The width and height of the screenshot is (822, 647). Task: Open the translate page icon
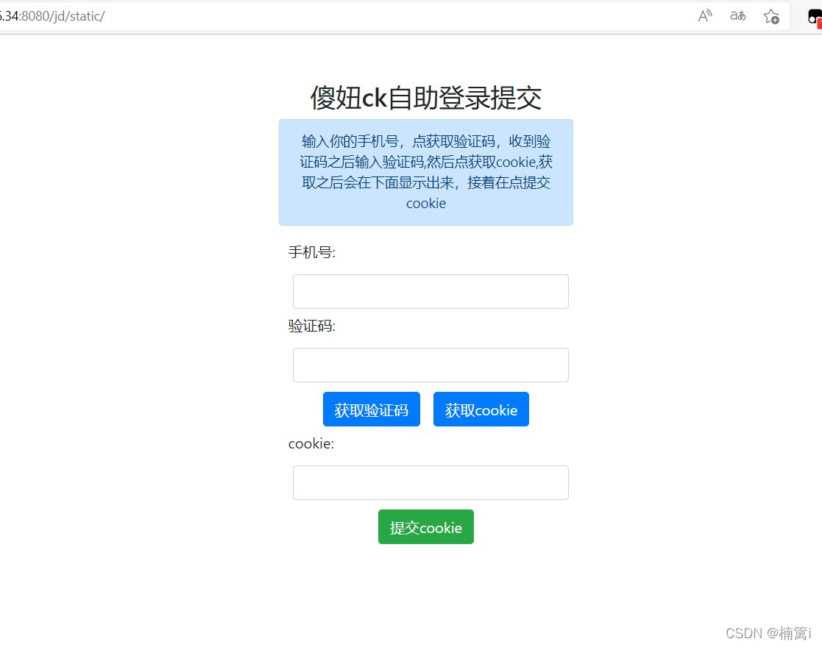(x=737, y=16)
